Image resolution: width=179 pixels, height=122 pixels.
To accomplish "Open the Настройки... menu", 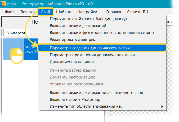I will [88, 12].
